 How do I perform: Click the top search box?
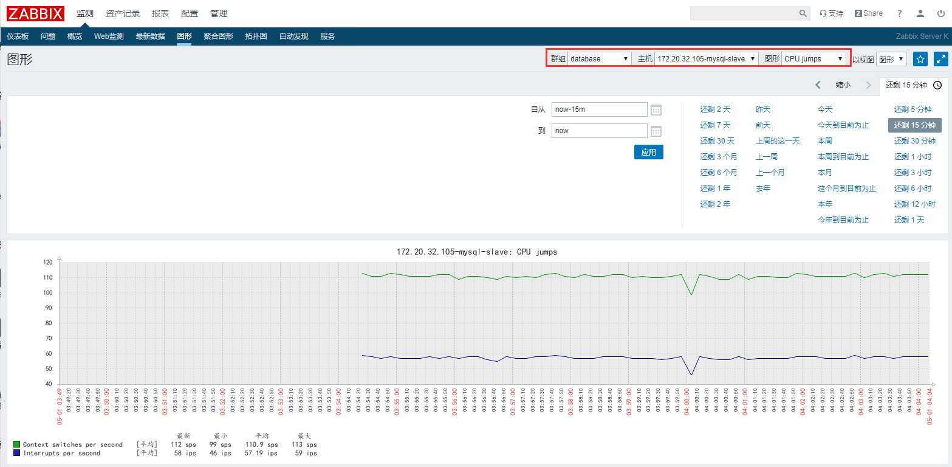click(744, 13)
